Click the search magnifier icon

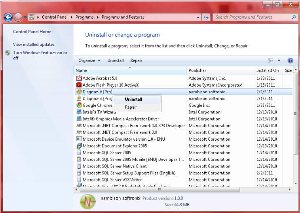click(294, 17)
